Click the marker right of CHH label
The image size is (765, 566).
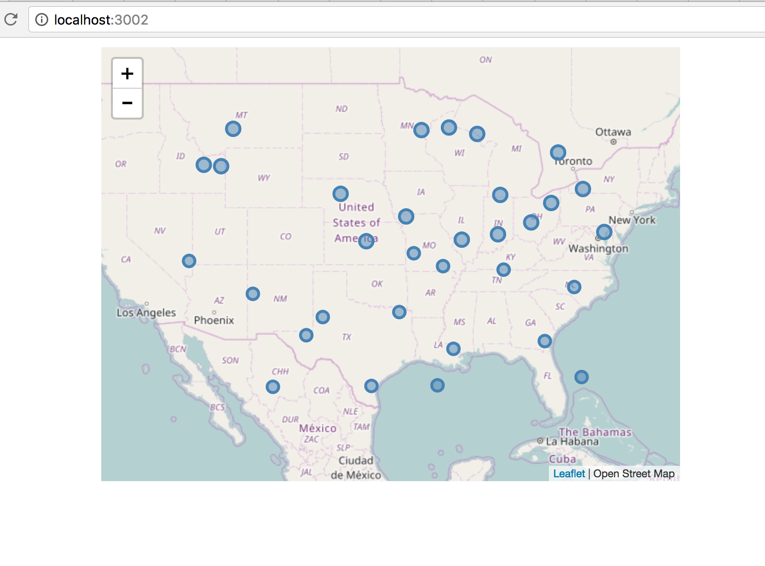(x=273, y=387)
